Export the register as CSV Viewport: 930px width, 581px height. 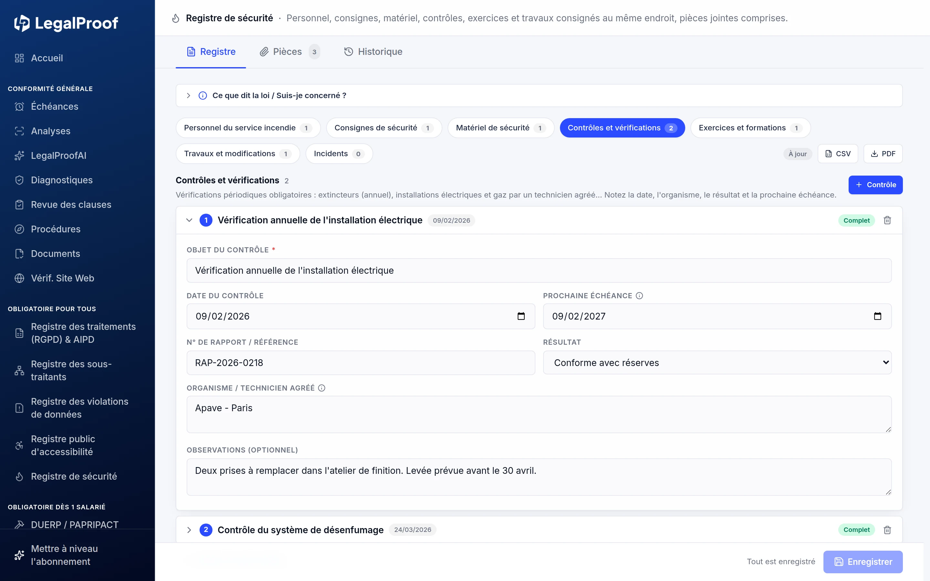[838, 154]
